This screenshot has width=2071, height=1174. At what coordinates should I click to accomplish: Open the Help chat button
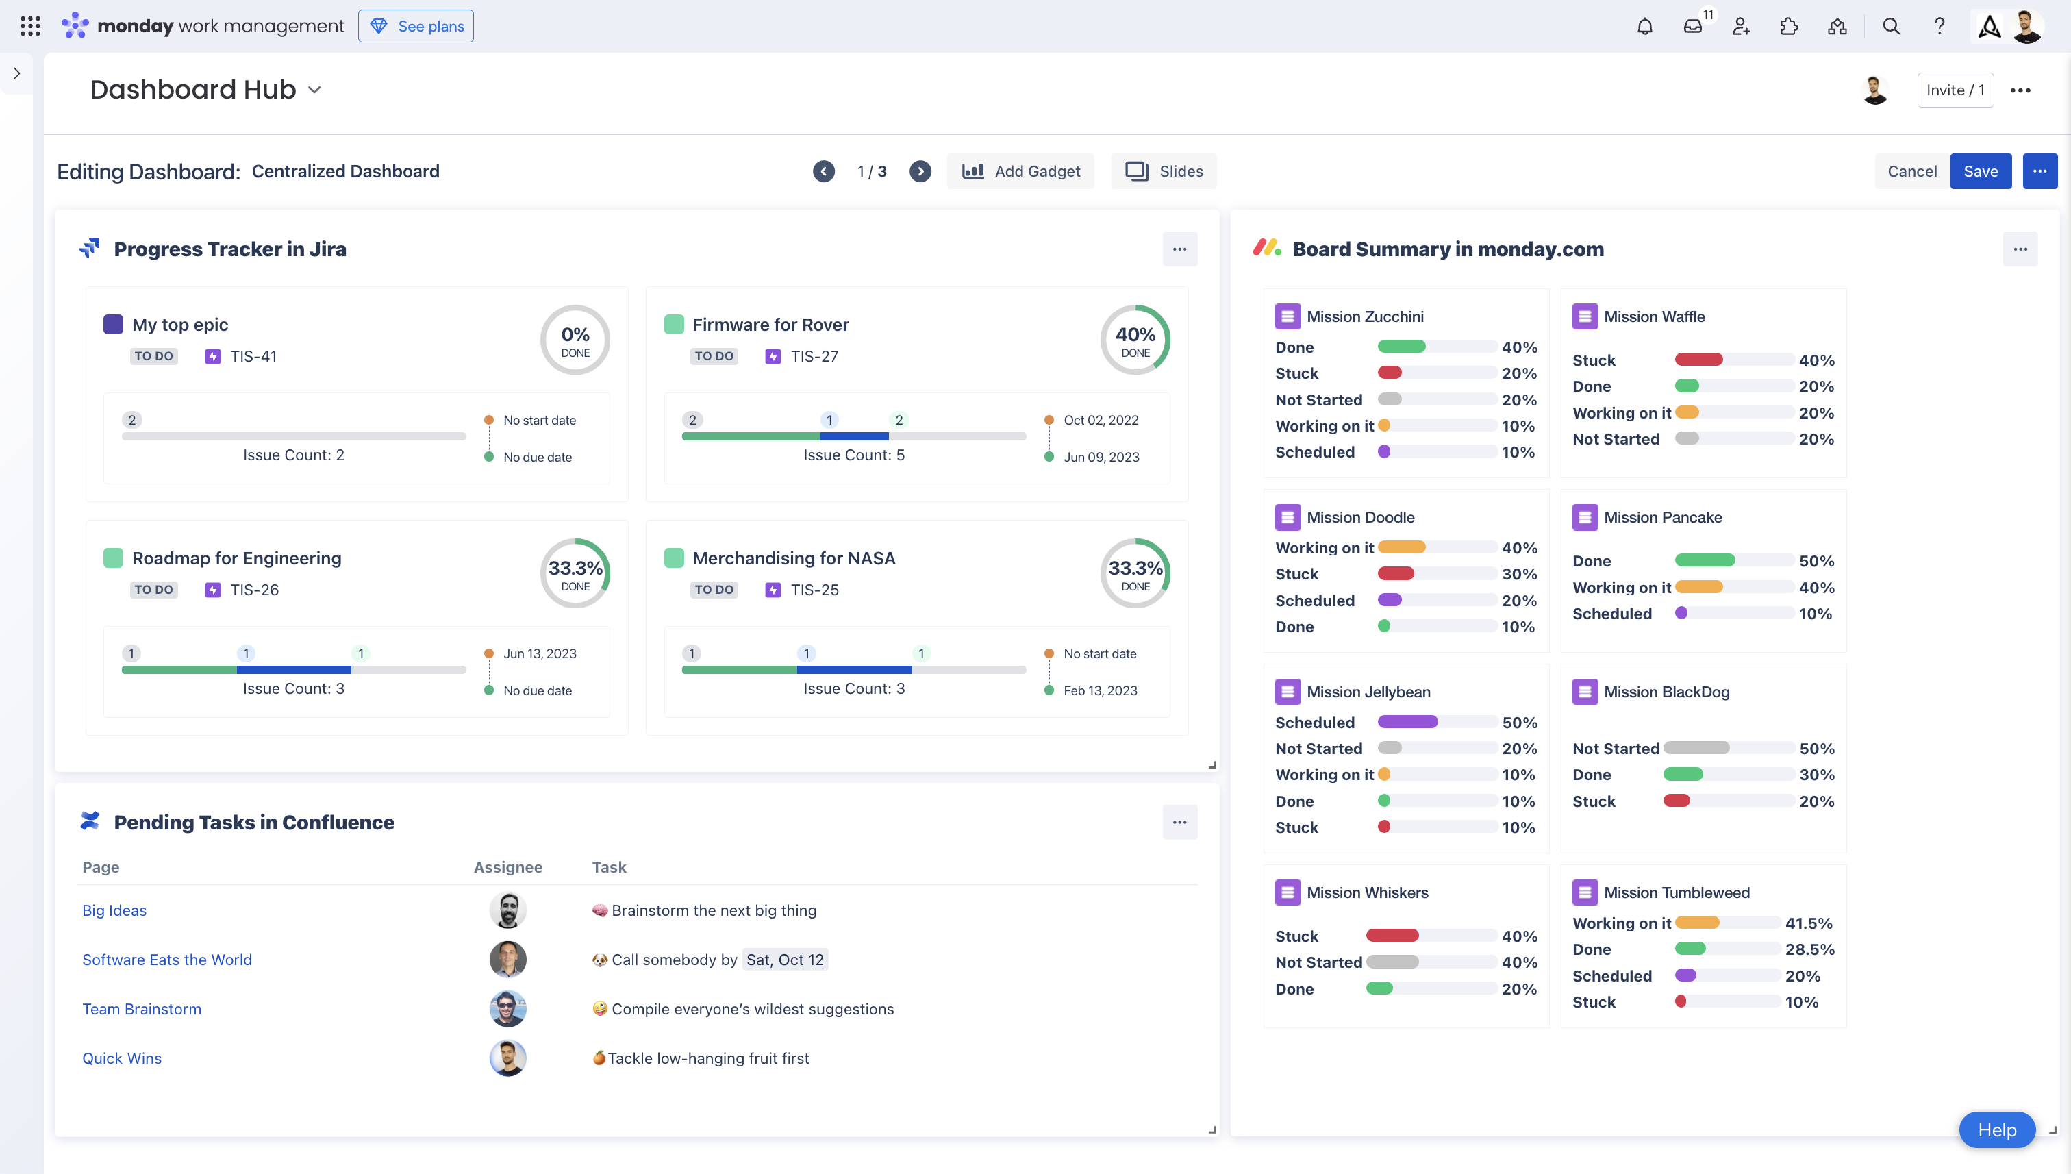coord(1997,1130)
